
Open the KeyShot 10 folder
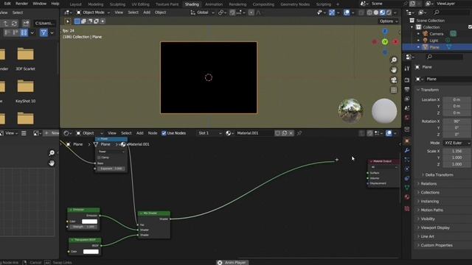click(25, 90)
